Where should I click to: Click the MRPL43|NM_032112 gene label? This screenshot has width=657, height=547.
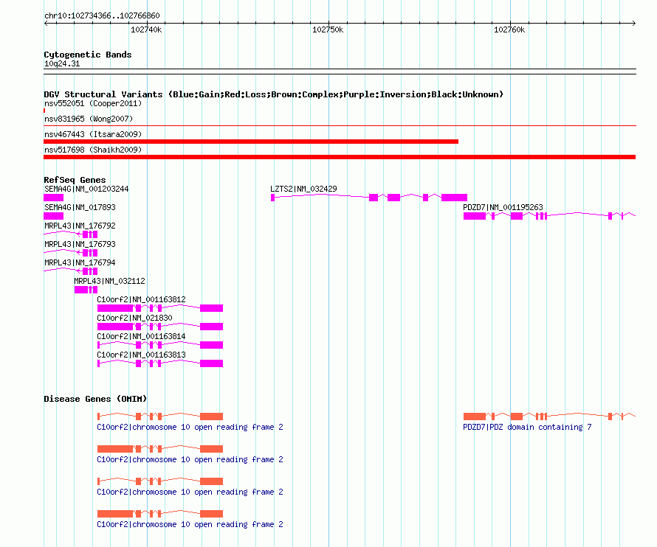click(x=110, y=281)
